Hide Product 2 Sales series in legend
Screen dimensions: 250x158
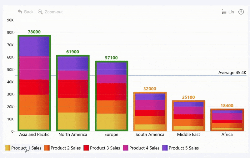coord(65,148)
